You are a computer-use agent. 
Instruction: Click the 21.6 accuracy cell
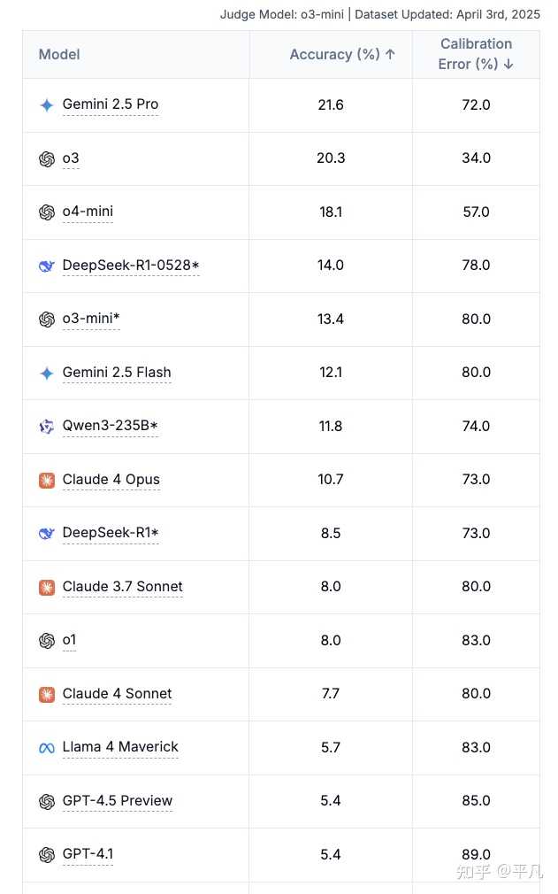tap(331, 105)
